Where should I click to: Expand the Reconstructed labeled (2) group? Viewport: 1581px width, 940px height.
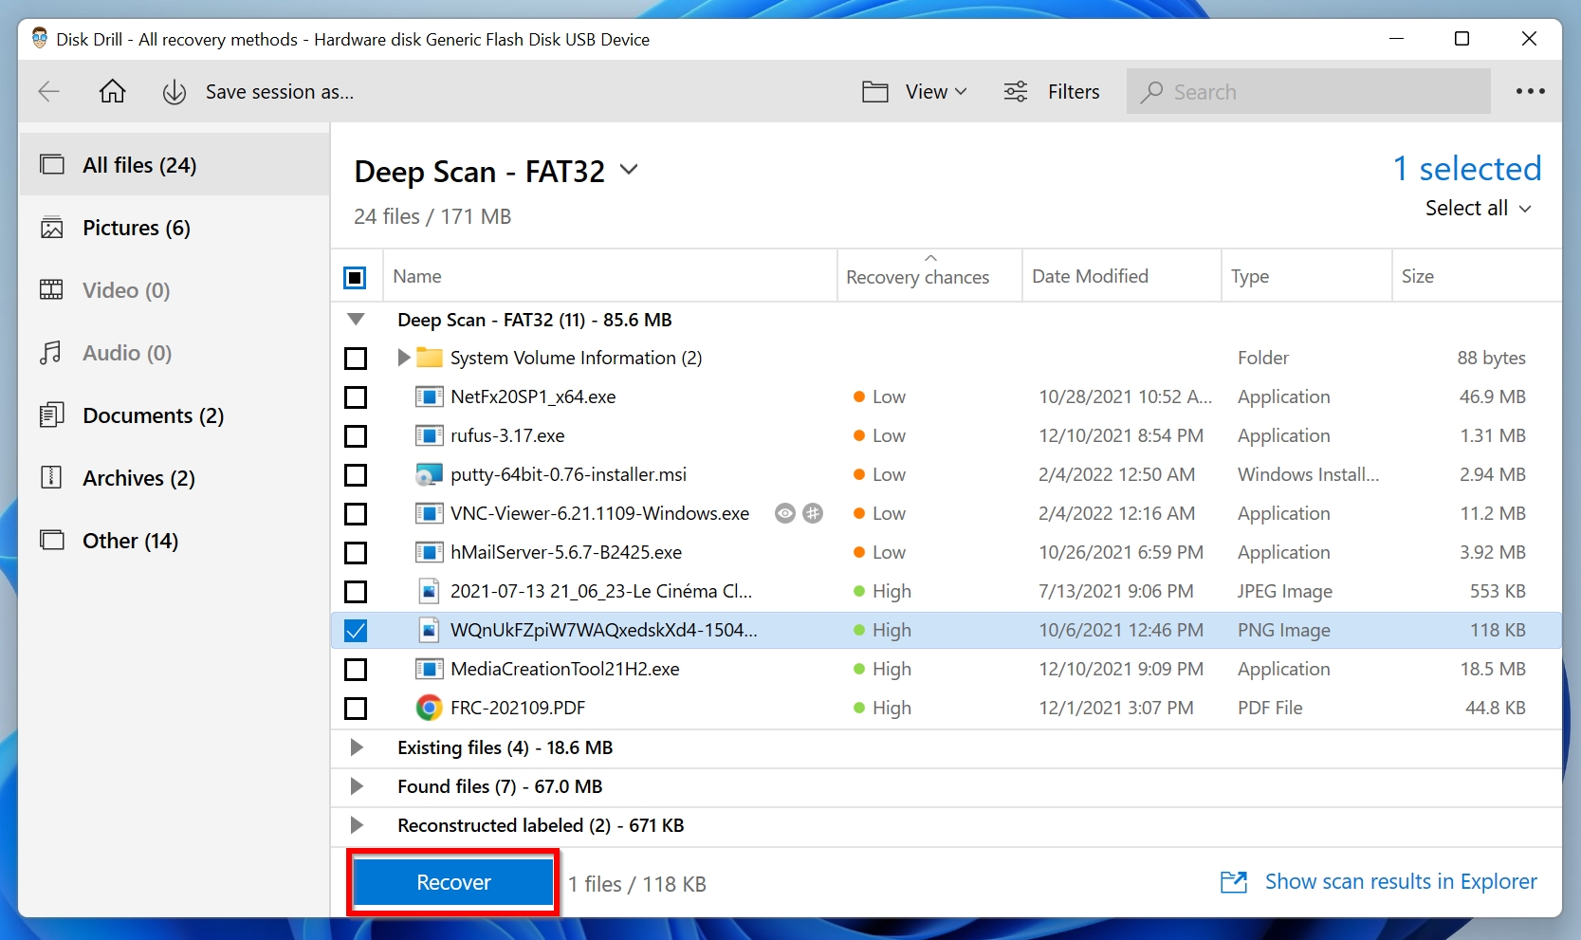(x=357, y=825)
